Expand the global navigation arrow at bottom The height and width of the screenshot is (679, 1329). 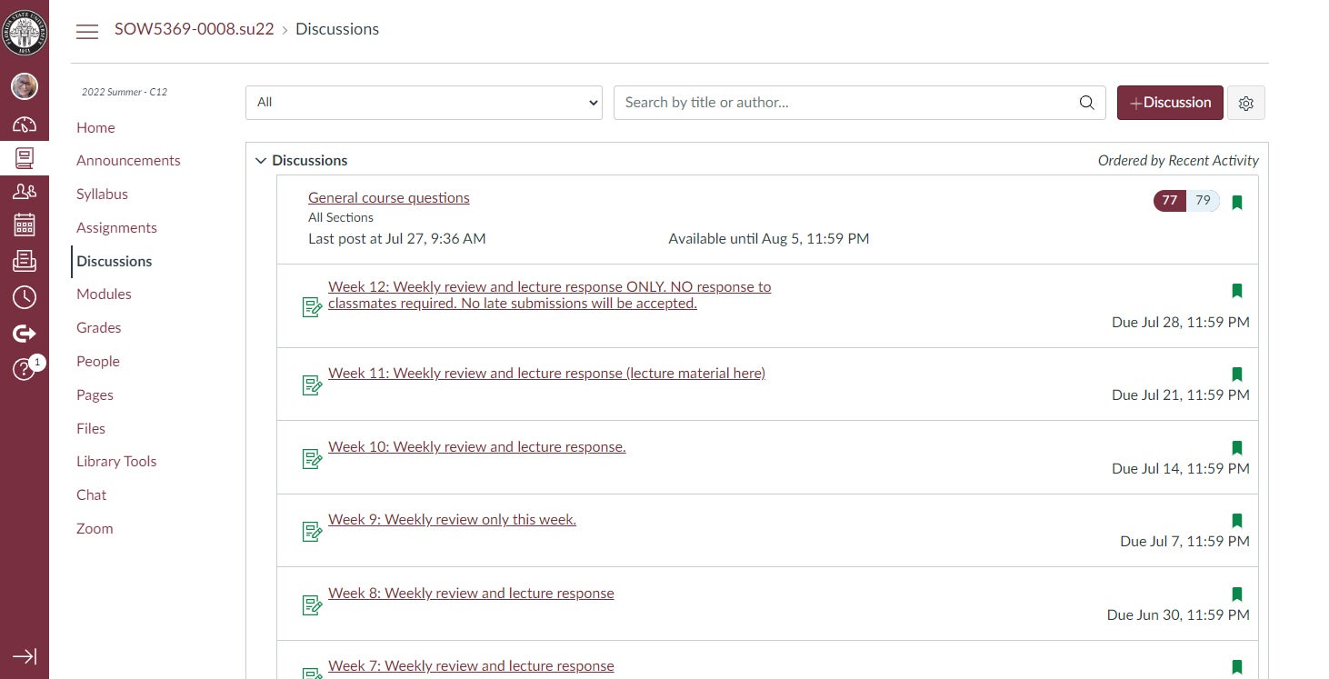pos(25,656)
